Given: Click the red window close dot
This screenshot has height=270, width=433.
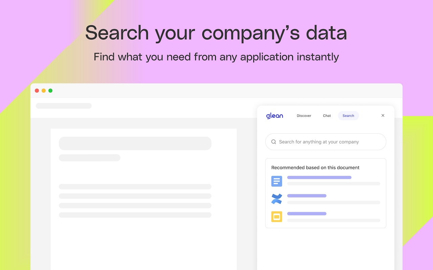Looking at the screenshot, I should point(37,90).
